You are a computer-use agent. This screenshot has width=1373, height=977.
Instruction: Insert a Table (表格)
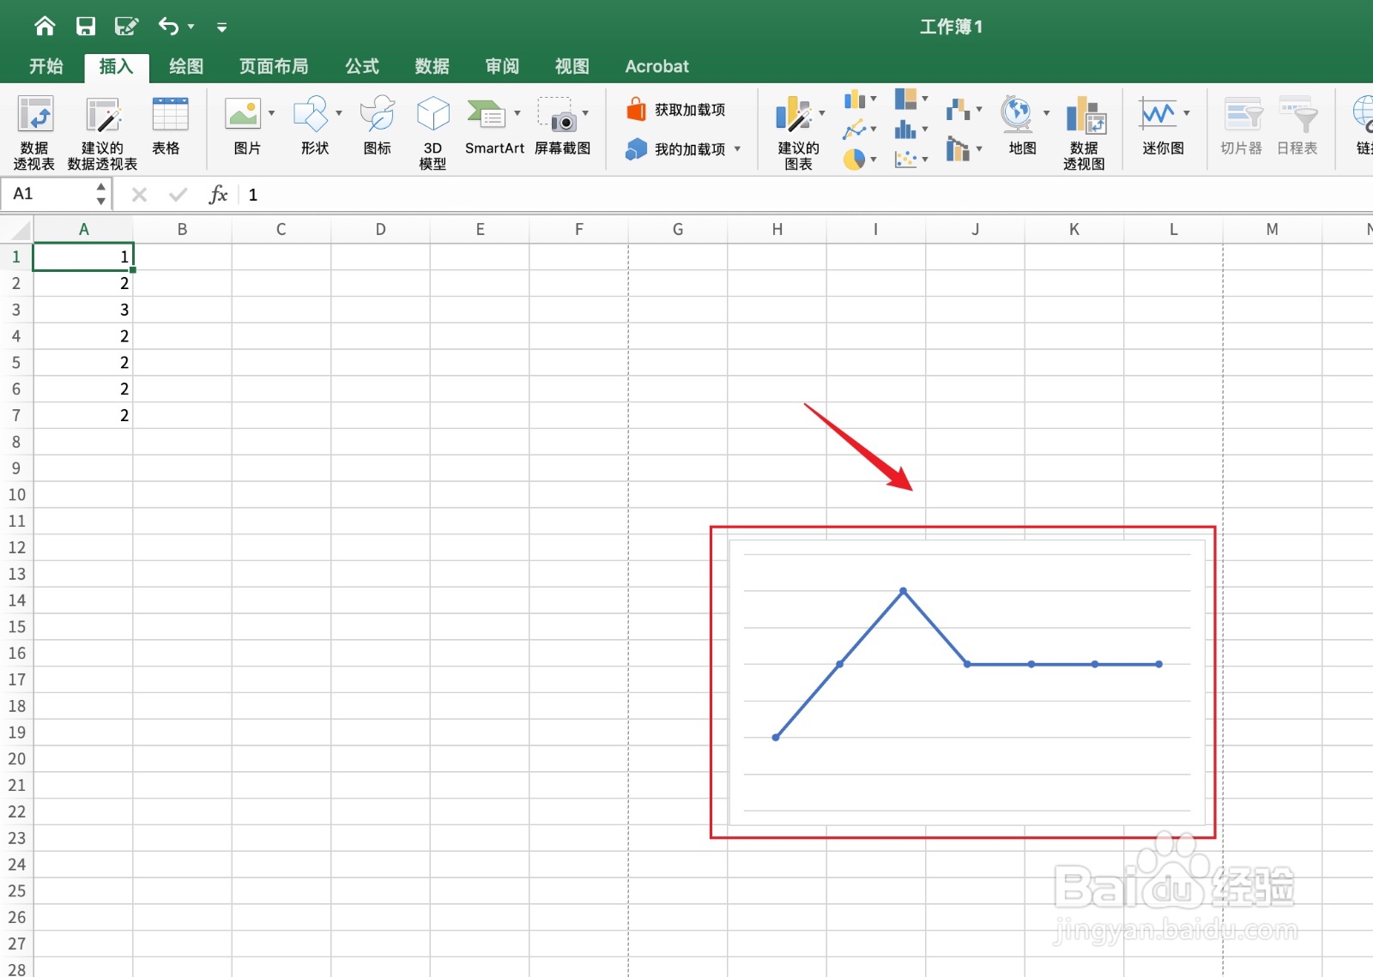169,126
